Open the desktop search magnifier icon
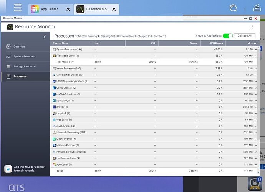Image resolution: width=265 pixels, height=192 pixels. click(233, 8)
